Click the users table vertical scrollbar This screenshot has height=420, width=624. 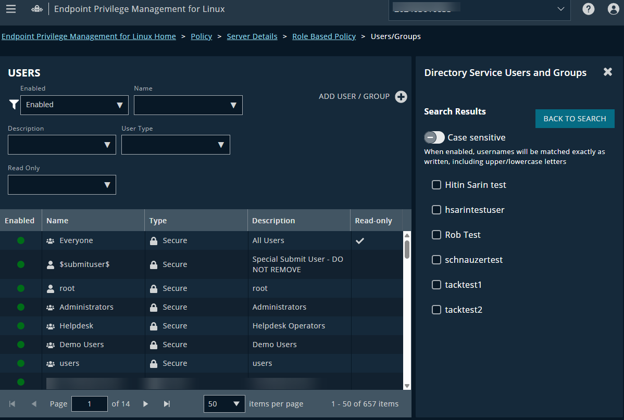point(407,249)
